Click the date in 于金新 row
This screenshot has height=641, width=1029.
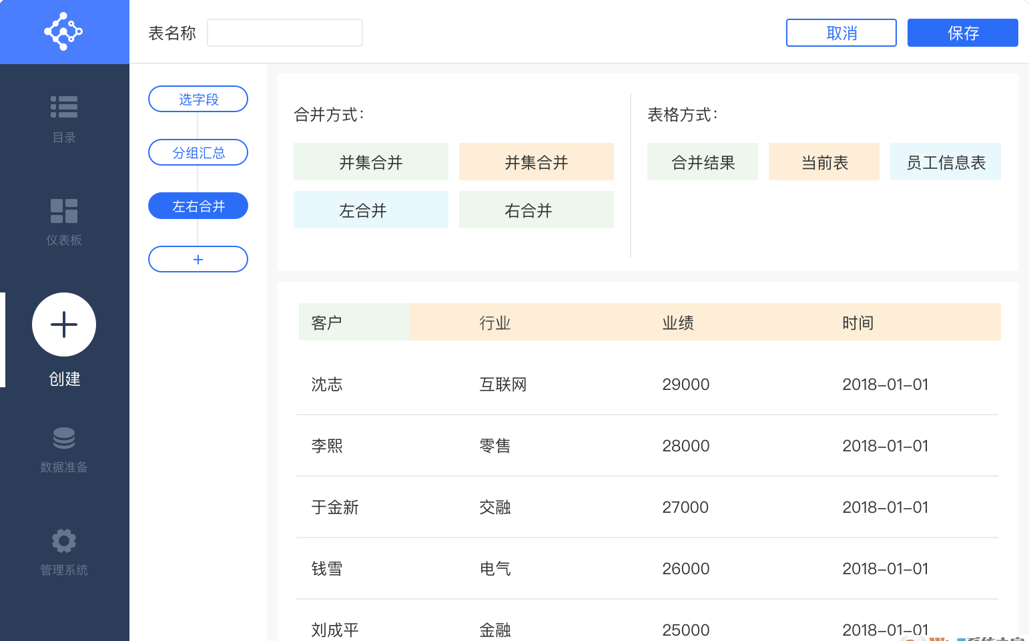pos(886,507)
